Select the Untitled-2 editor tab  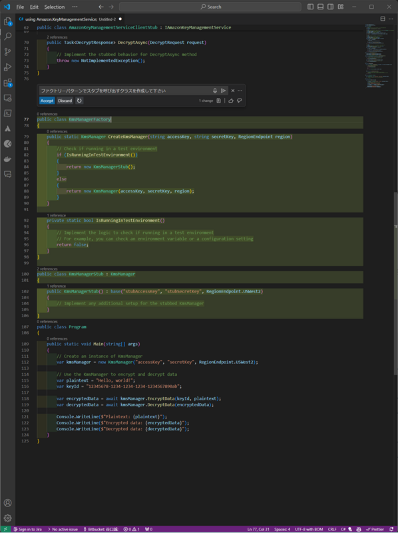(x=71, y=19)
